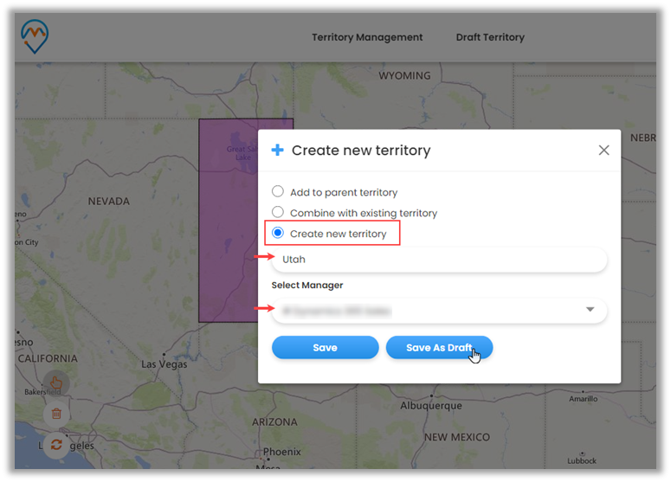
Task: Select Create new territory radio button
Action: point(278,234)
